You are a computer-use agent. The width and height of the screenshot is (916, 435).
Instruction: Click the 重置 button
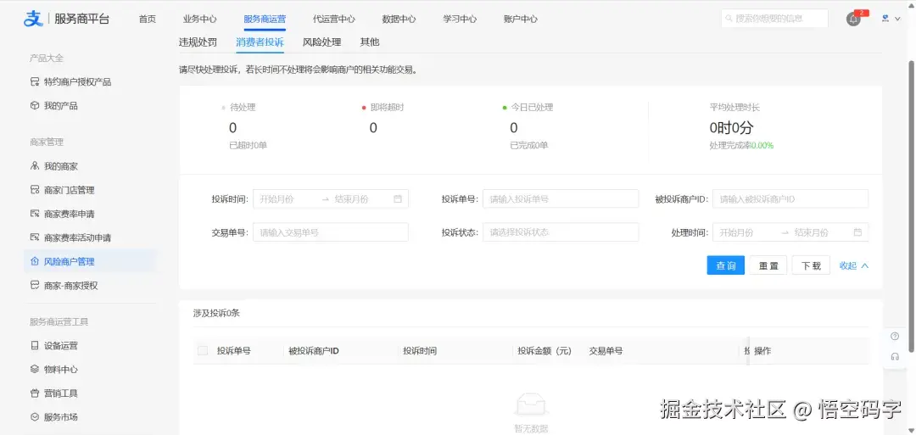[x=768, y=265]
